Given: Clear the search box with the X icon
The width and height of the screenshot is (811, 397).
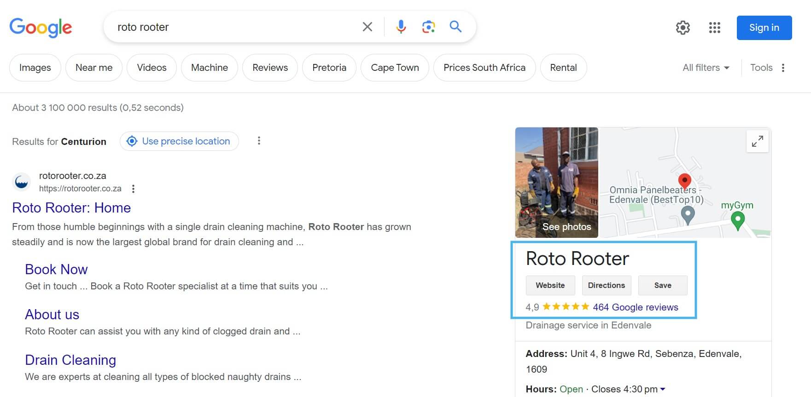Looking at the screenshot, I should pyautogui.click(x=367, y=27).
